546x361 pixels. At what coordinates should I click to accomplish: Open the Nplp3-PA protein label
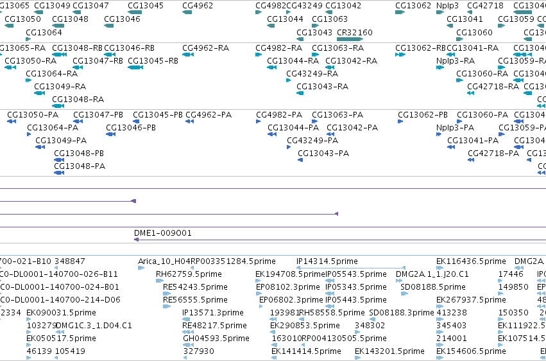455,128
